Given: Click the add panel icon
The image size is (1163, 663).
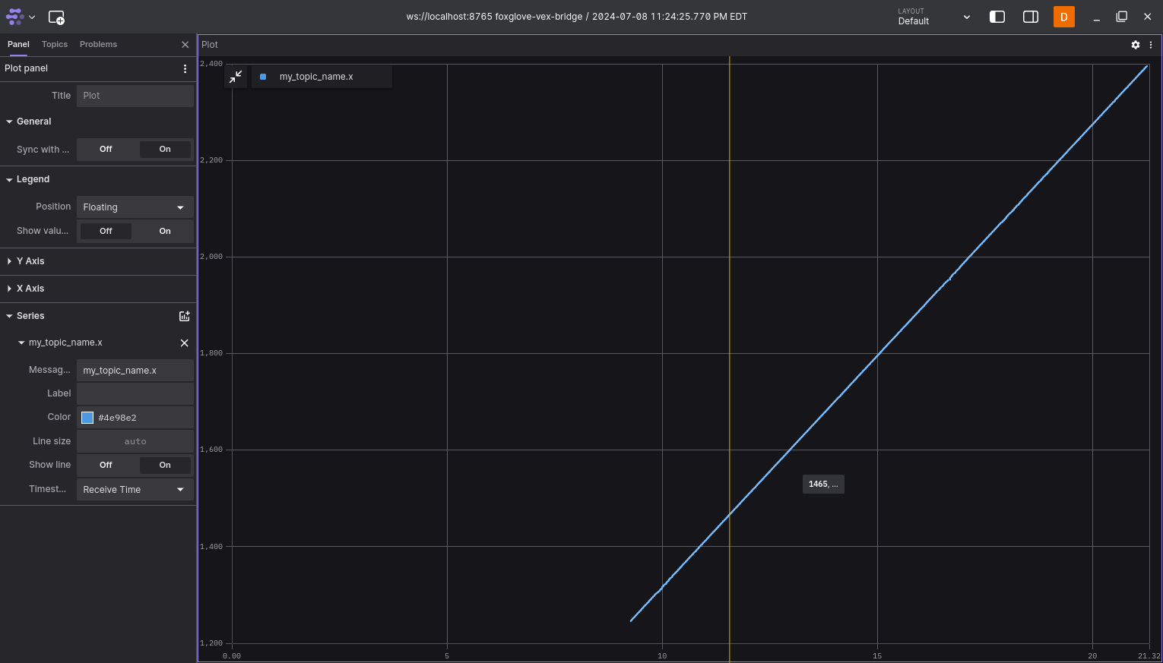Looking at the screenshot, I should tap(56, 17).
